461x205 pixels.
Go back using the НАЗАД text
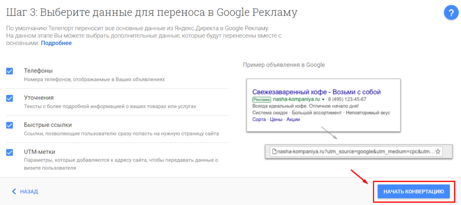(29, 192)
